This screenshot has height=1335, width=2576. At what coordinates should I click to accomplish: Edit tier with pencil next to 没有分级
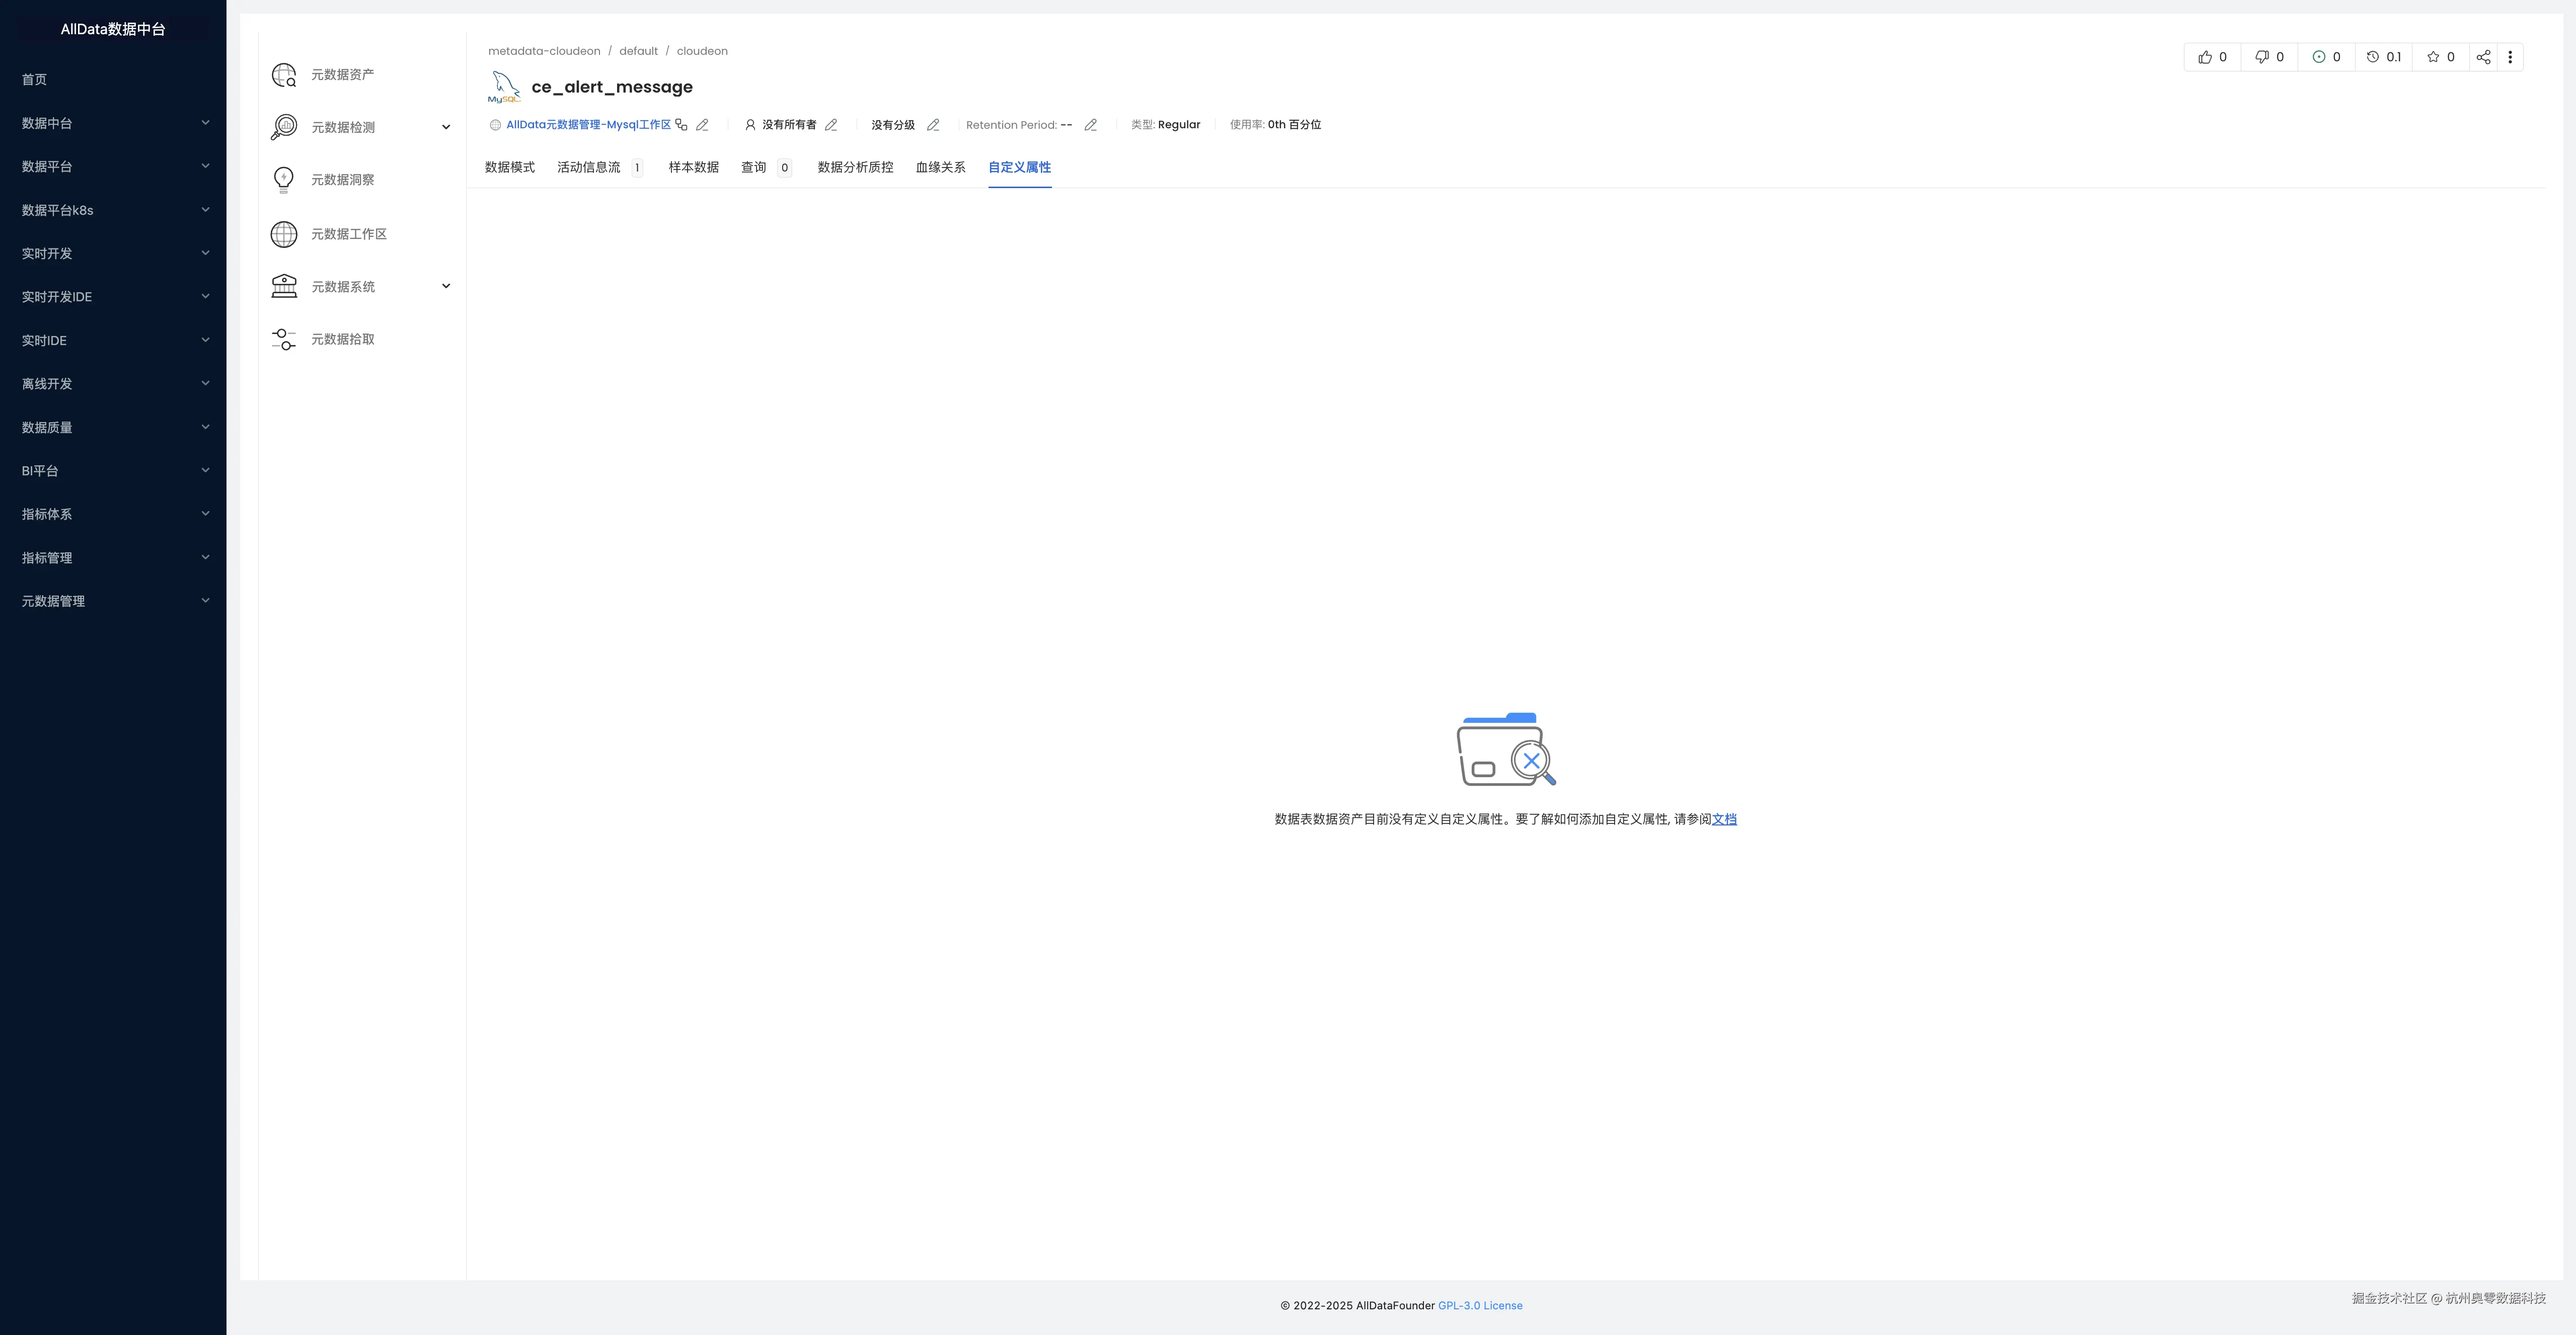click(933, 125)
